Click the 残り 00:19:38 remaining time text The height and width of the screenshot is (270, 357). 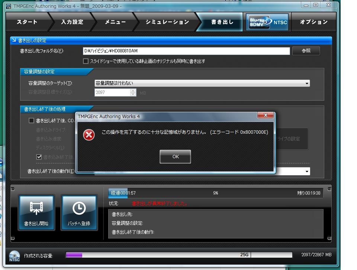pos(309,193)
